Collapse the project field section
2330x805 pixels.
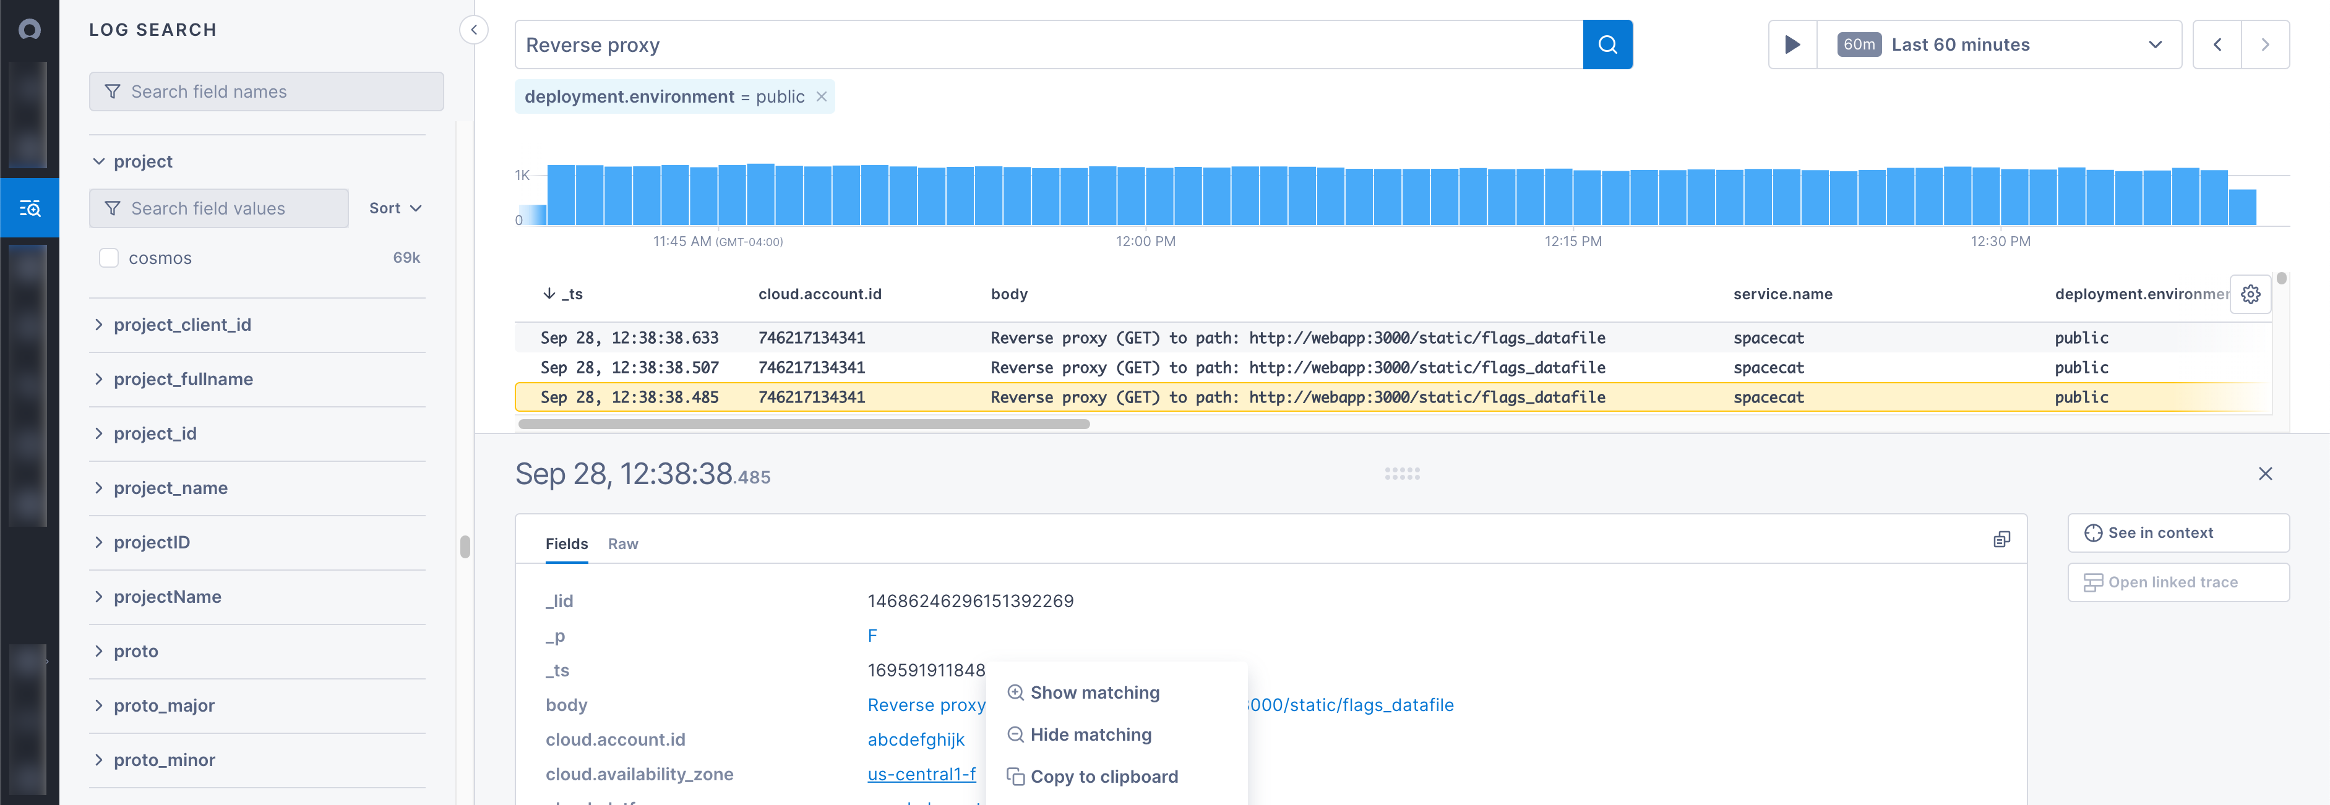point(98,162)
